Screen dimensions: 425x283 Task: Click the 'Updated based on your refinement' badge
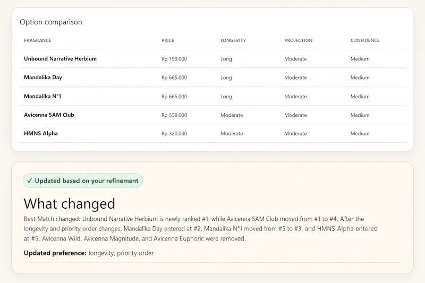pyautogui.click(x=83, y=181)
